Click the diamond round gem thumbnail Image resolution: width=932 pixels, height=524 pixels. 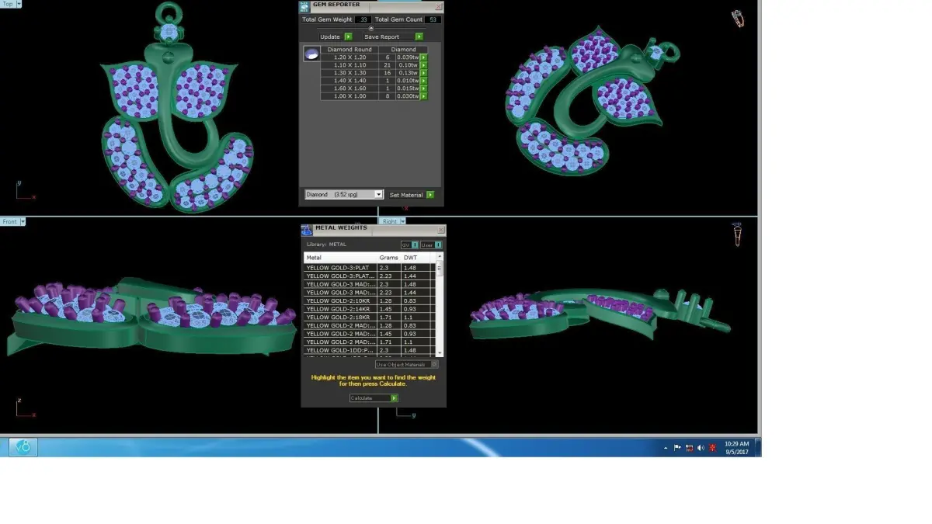click(311, 54)
